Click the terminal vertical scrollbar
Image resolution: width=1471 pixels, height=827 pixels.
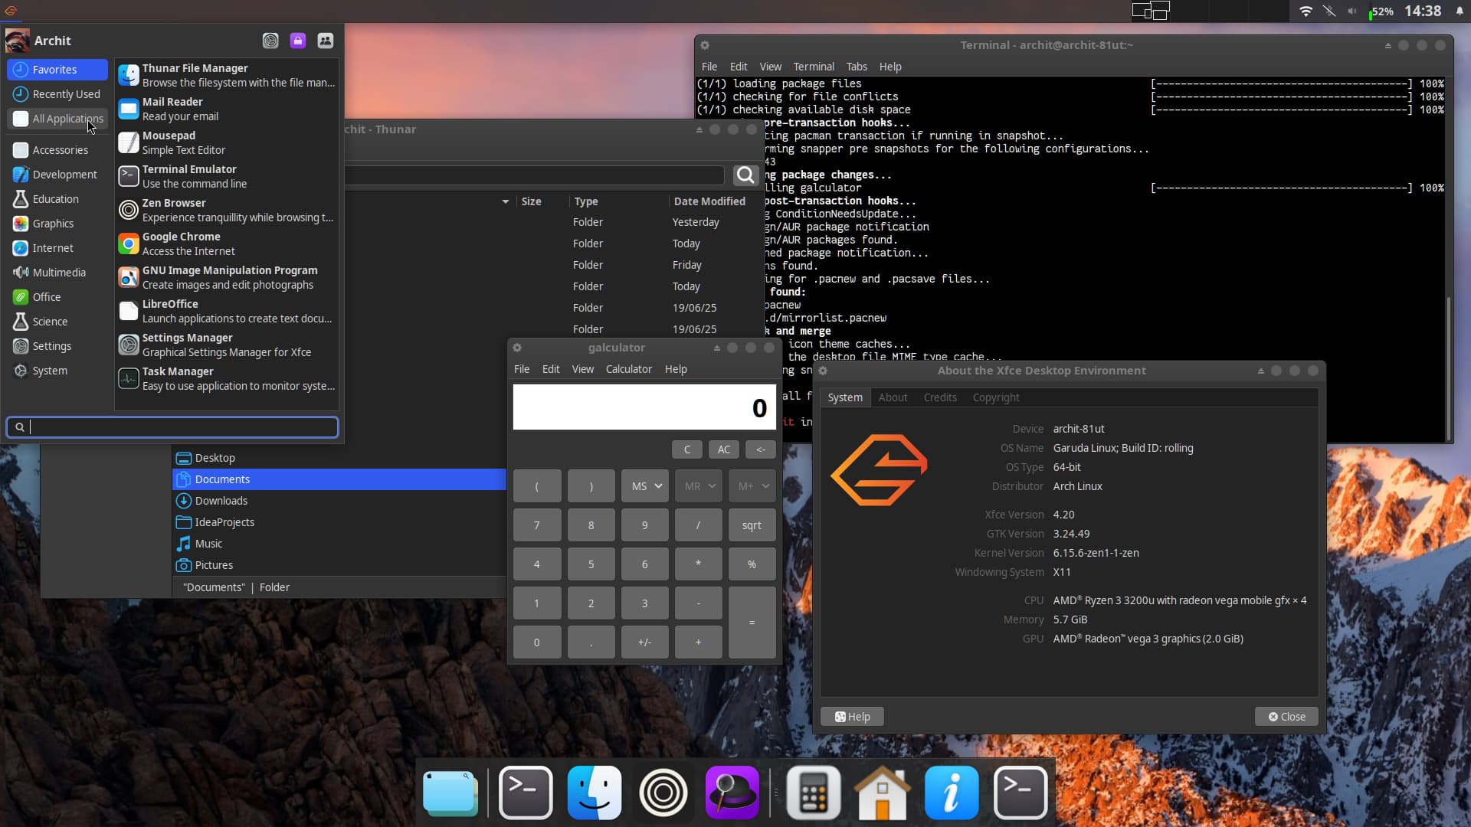pos(1448,368)
